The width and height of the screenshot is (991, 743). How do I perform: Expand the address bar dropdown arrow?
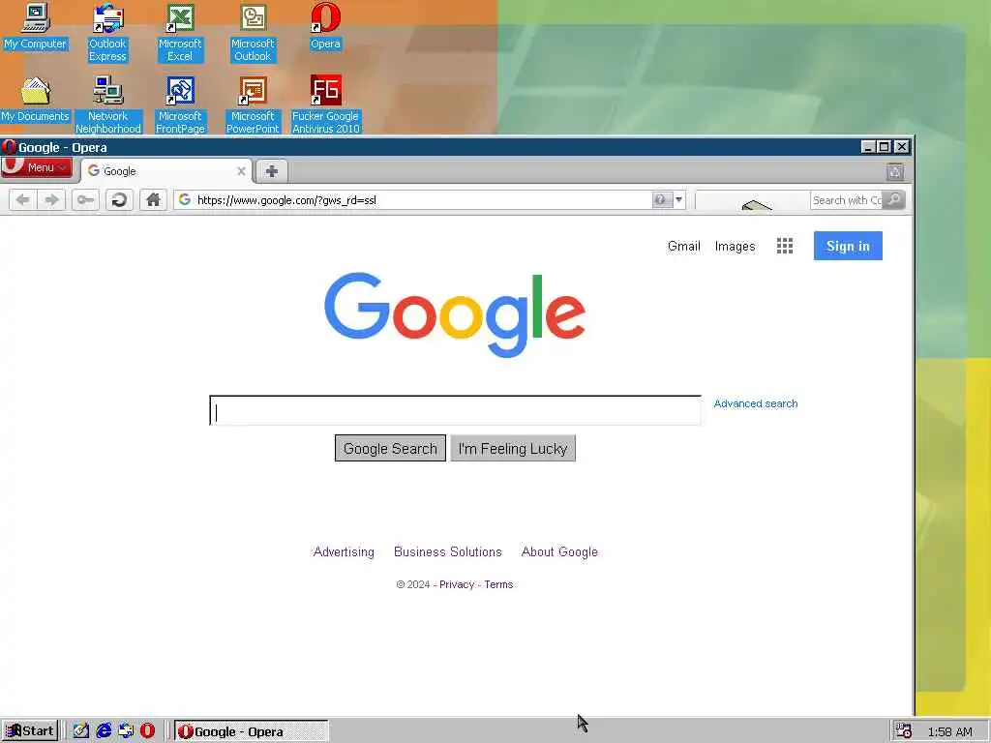click(678, 200)
